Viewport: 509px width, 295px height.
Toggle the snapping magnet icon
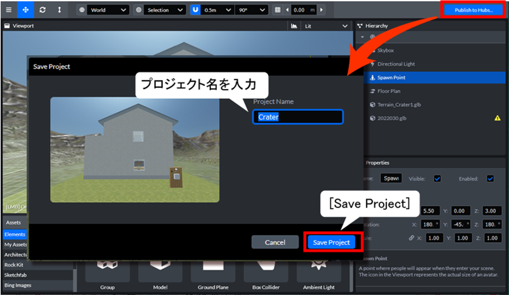pyautogui.click(x=196, y=10)
